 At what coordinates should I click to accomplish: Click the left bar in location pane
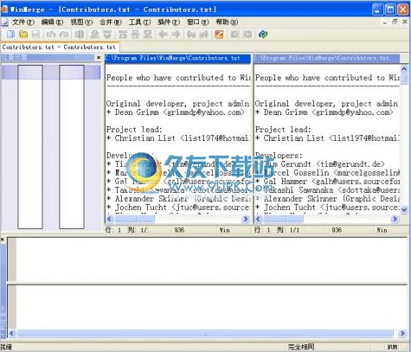(x=30, y=147)
